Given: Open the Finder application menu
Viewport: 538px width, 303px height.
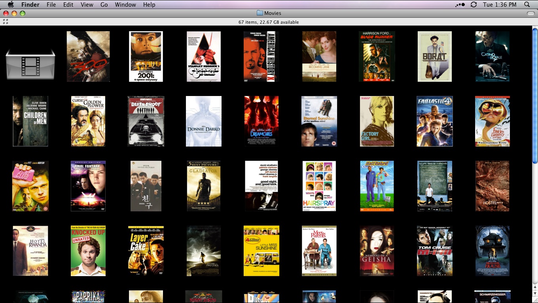Looking at the screenshot, I should pyautogui.click(x=30, y=5).
